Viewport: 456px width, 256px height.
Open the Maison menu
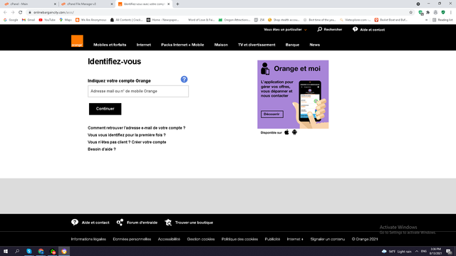[221, 45]
